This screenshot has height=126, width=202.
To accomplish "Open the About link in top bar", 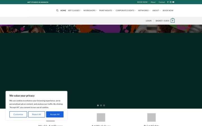I will [153, 2].
